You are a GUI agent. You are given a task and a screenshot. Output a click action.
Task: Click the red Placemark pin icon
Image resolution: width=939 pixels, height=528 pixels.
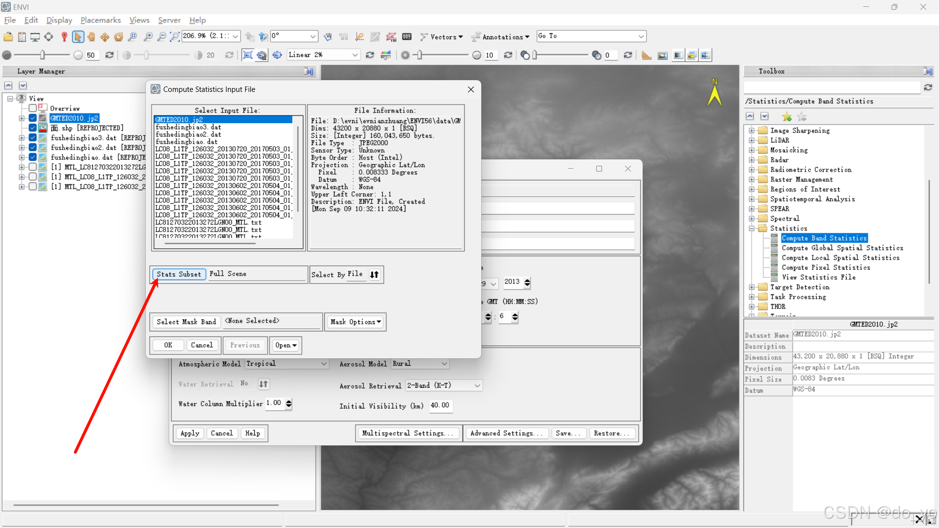[64, 37]
